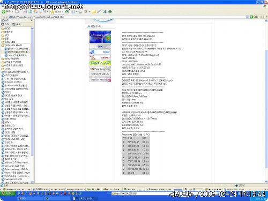
Task: Go to the Home page icon
Action: pyautogui.click(x=36, y=12)
